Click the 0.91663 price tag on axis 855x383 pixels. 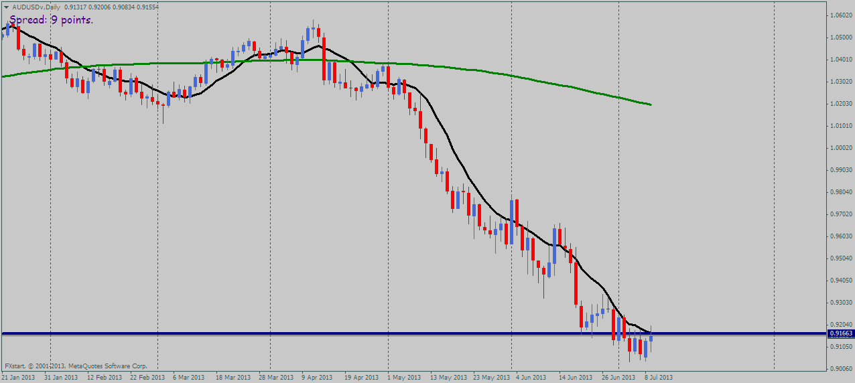point(840,333)
